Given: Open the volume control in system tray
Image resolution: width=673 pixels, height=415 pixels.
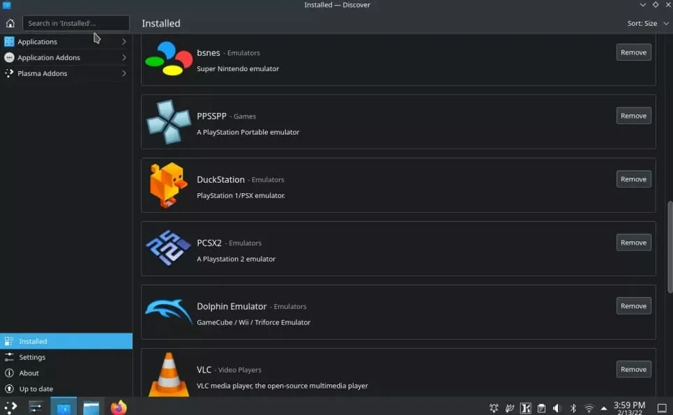Looking at the screenshot, I should 557,408.
